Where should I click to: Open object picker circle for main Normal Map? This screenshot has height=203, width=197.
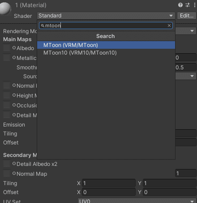(x=14, y=85)
